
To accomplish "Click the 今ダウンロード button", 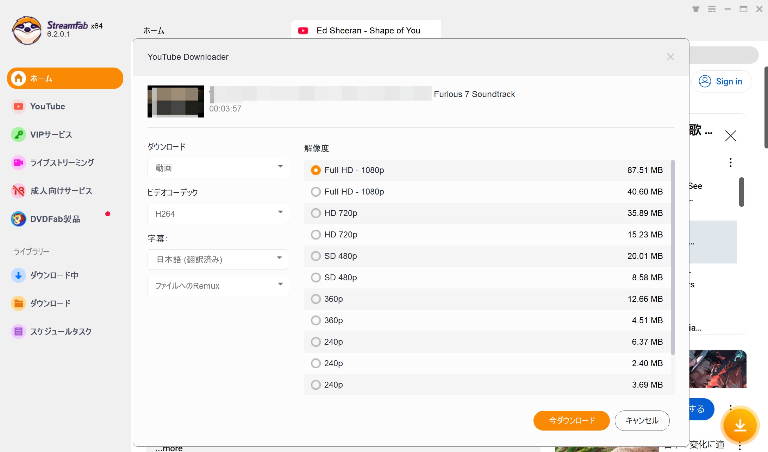I will [x=572, y=420].
